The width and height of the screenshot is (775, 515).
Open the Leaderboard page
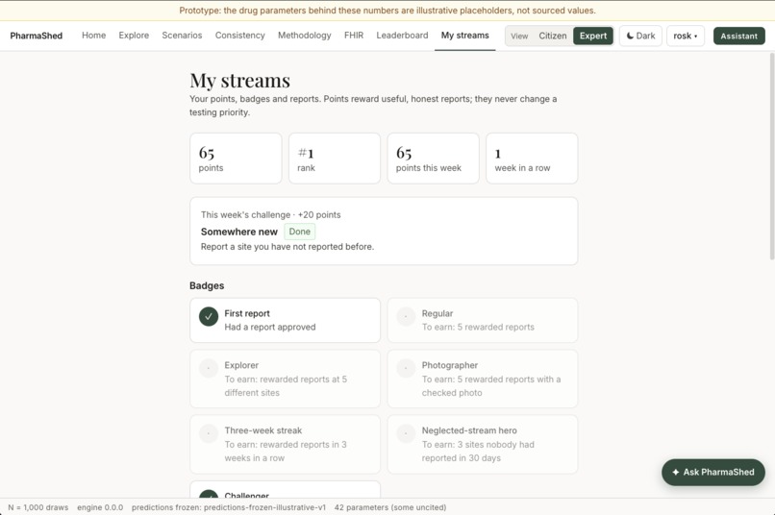pyautogui.click(x=402, y=35)
